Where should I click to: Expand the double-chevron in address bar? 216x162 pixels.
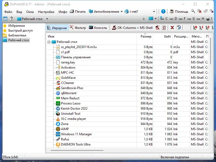144,19
